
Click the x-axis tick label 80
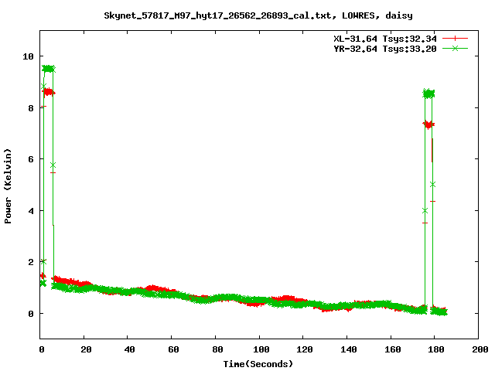pyautogui.click(x=217, y=349)
